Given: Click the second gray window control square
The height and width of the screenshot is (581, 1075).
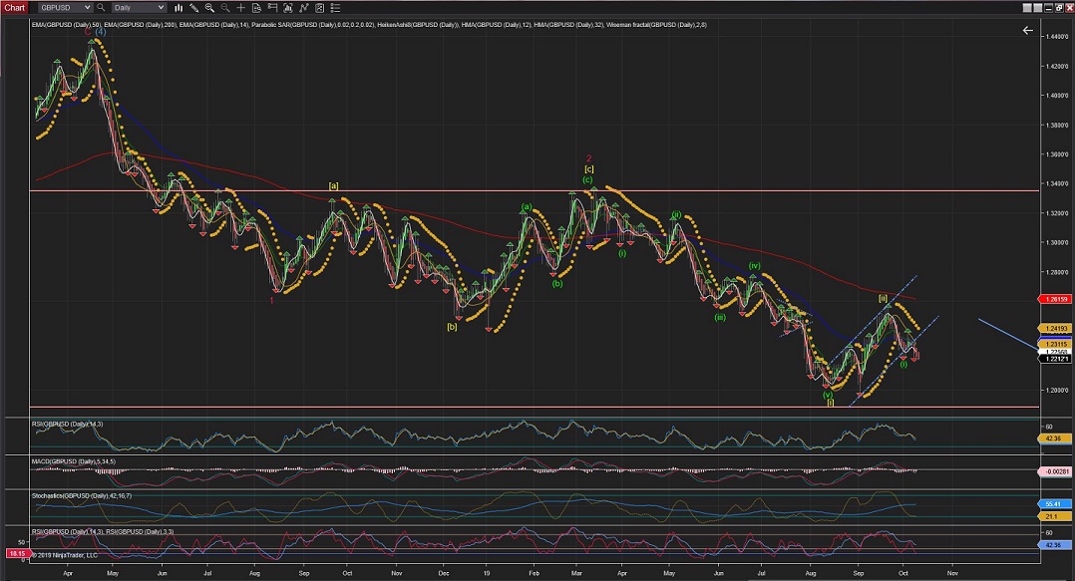Looking at the screenshot, I should click(1037, 8).
